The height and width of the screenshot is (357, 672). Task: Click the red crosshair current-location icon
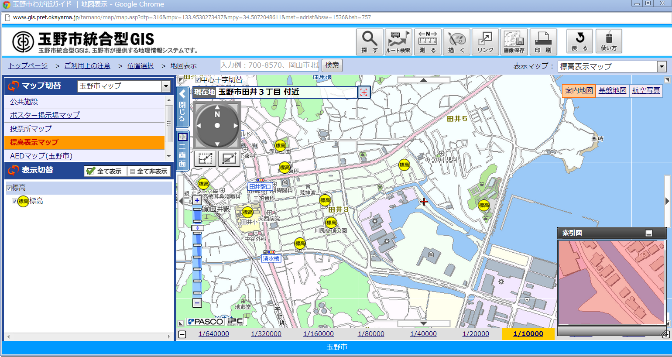[x=364, y=92]
